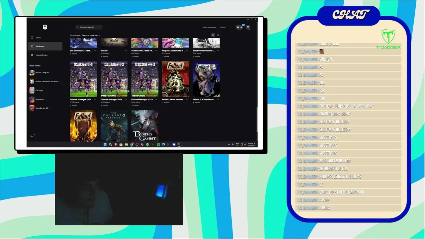Select the Football Manager Resource Archiver cover
The image size is (425, 239).
145,79
